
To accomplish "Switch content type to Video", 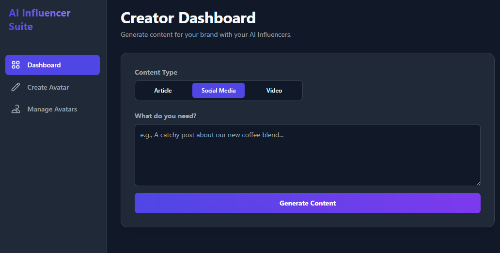I will [274, 91].
